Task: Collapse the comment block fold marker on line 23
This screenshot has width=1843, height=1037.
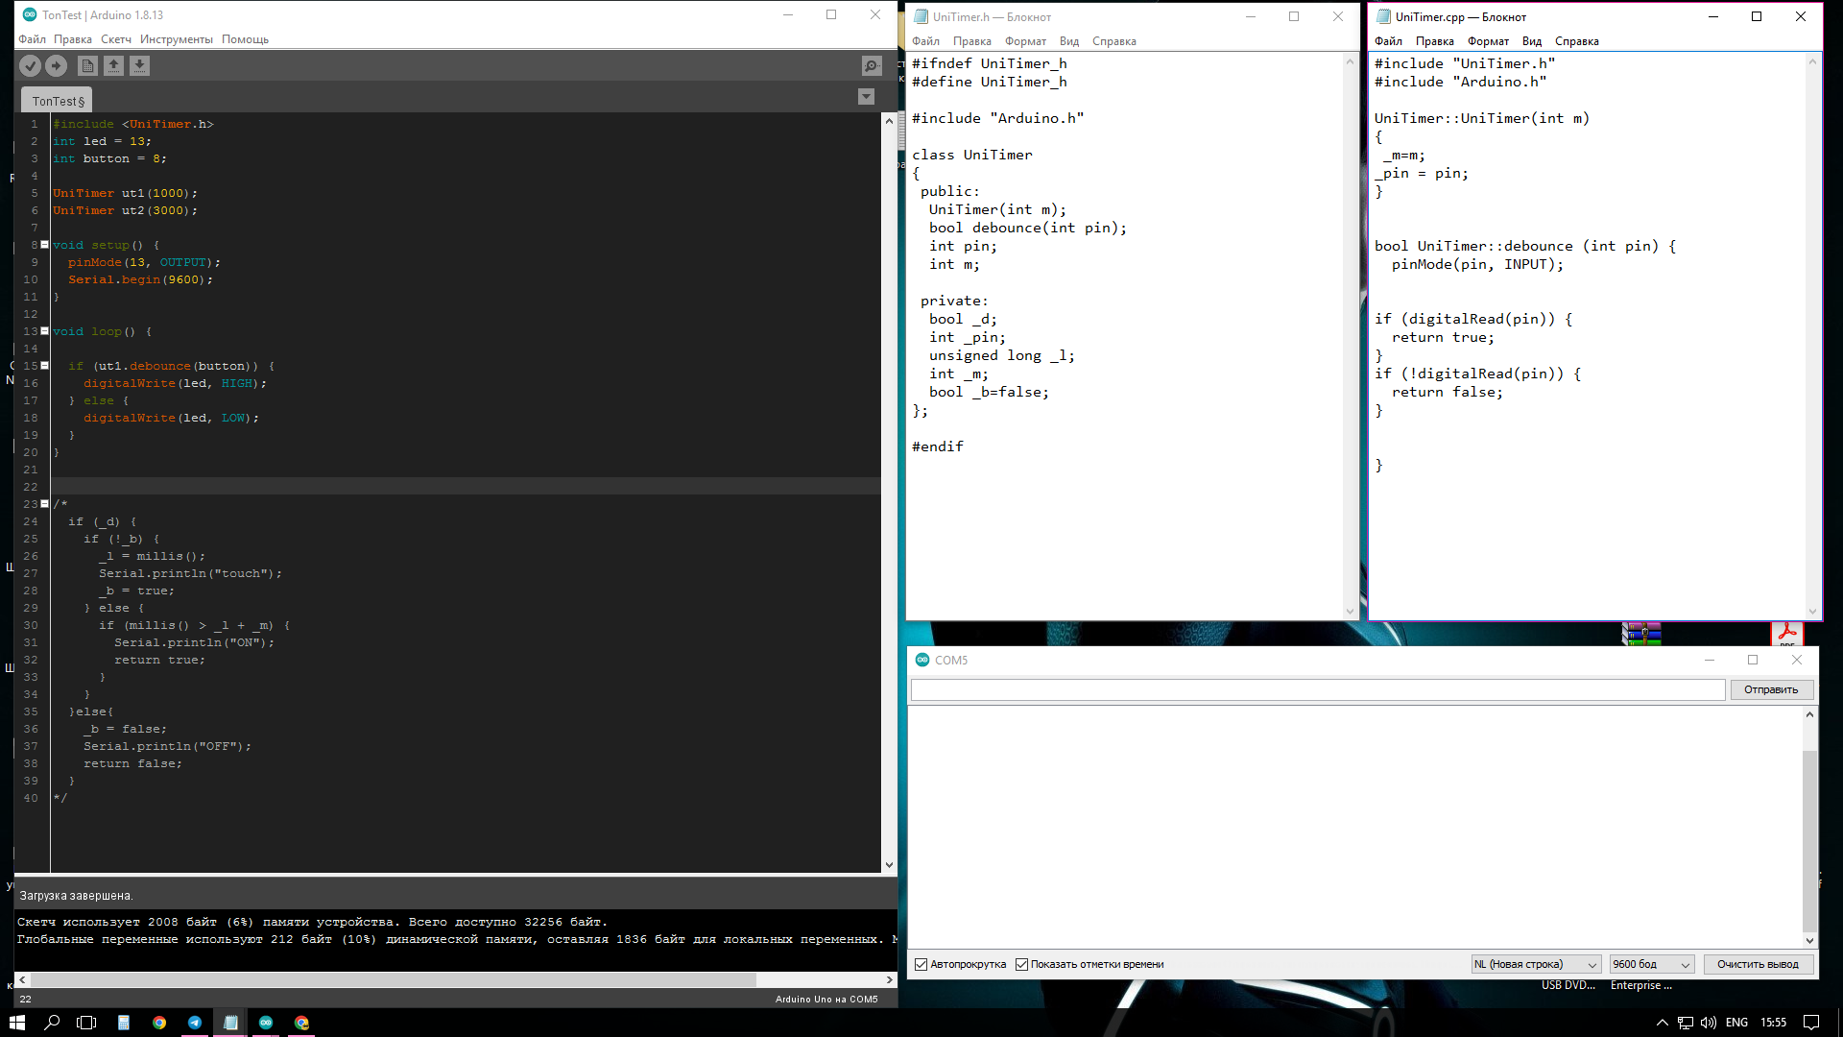Action: tap(44, 504)
